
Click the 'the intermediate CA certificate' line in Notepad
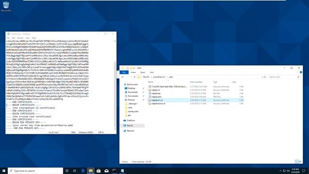(x=30, y=108)
